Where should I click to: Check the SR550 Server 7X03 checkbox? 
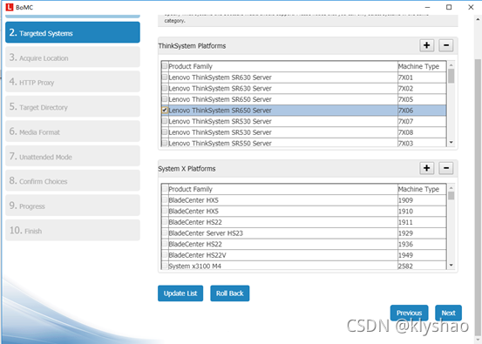(165, 143)
